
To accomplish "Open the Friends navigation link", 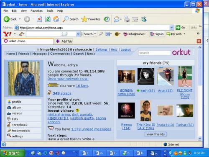I will click(24, 54).
